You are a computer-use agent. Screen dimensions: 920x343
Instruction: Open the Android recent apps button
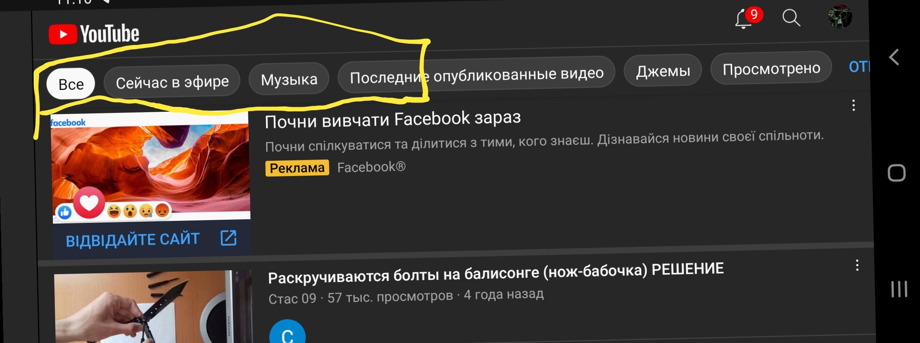click(x=899, y=289)
